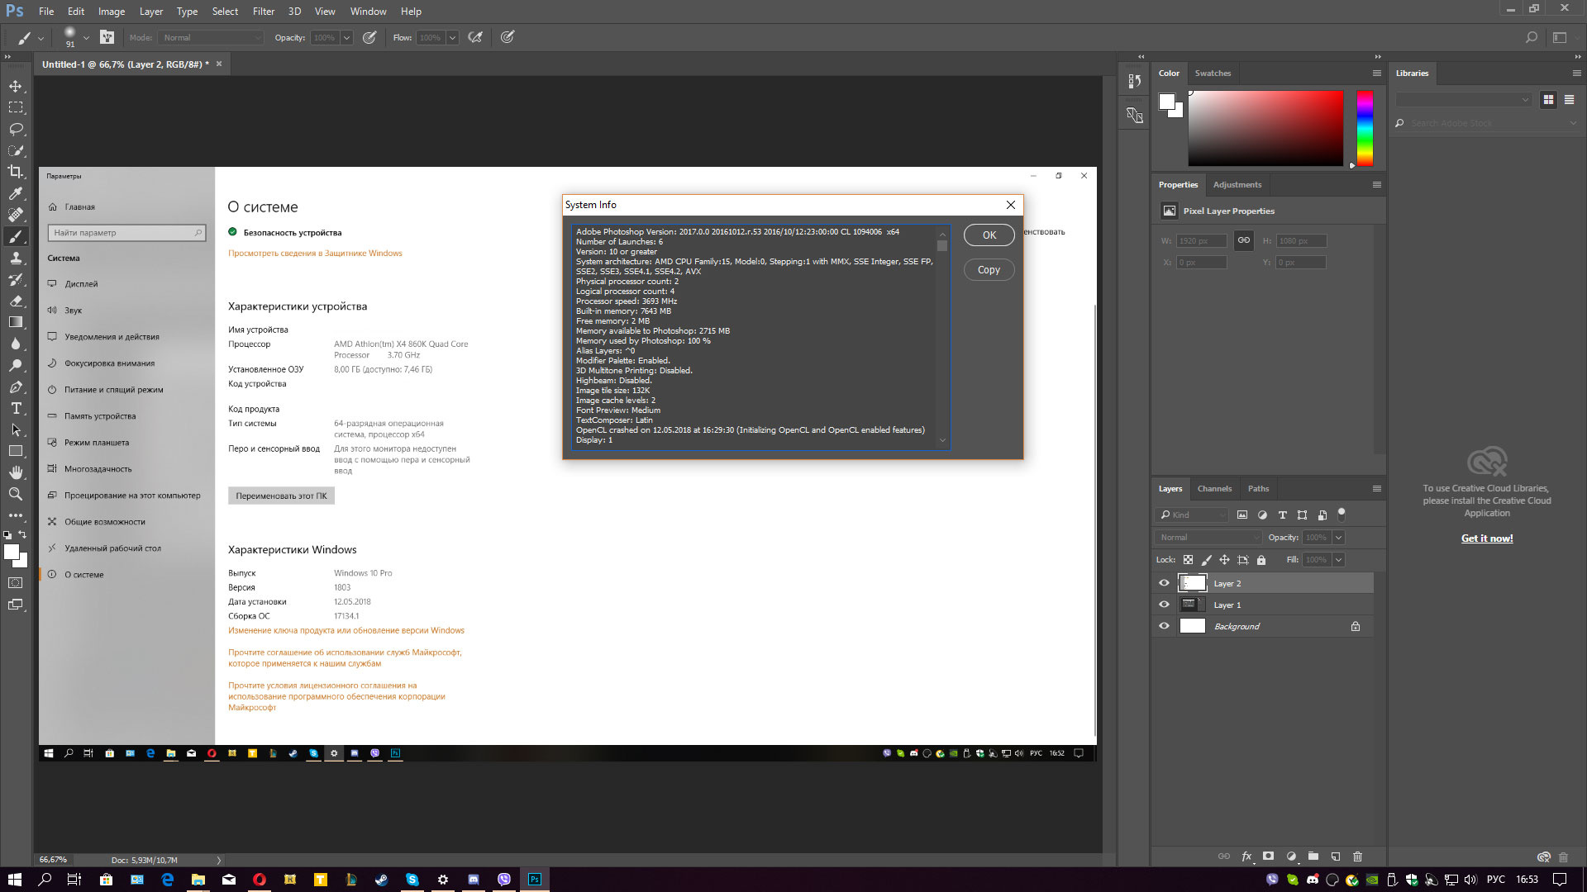Click the hue spectrum slider

click(x=1365, y=128)
